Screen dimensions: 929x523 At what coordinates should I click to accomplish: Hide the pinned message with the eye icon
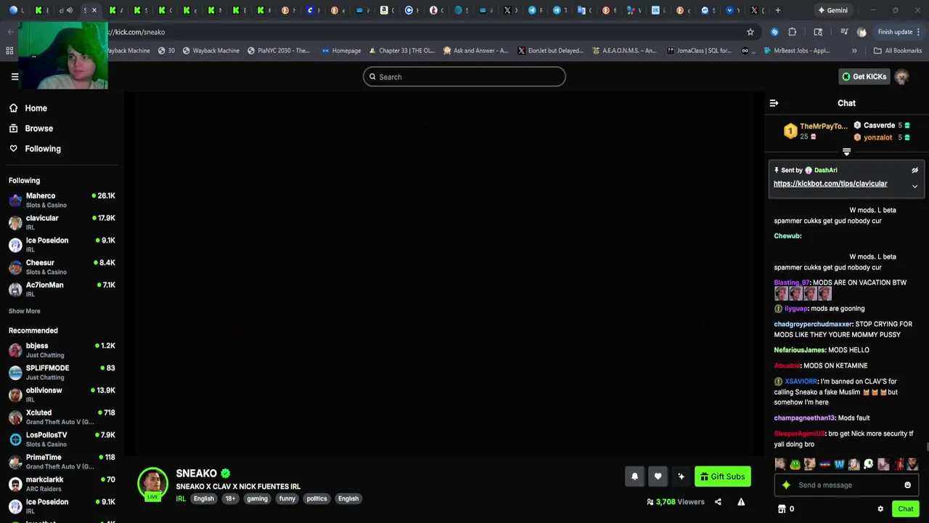914,171
